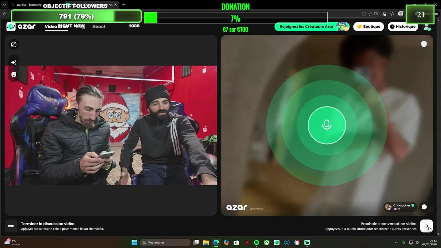This screenshot has width=441, height=248.
Task: Expand the browser tab list dropdown
Action: [4, 5]
